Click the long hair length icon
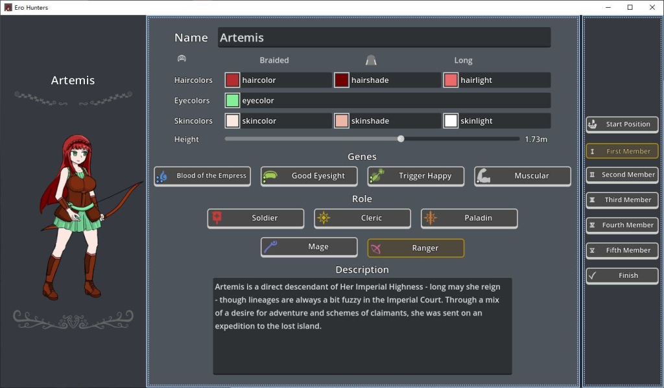664x388 pixels. click(371, 60)
